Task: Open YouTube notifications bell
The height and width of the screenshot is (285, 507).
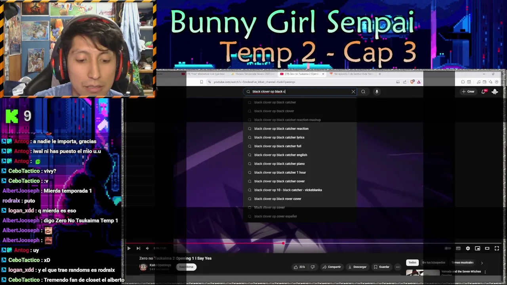Action: 484,91
